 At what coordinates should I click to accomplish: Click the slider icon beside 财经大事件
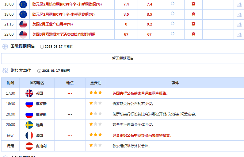click(x=5, y=71)
